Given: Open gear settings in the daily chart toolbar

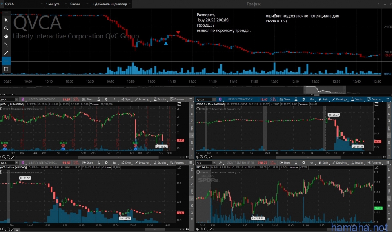Looking at the screenshot, I should 106,99.
